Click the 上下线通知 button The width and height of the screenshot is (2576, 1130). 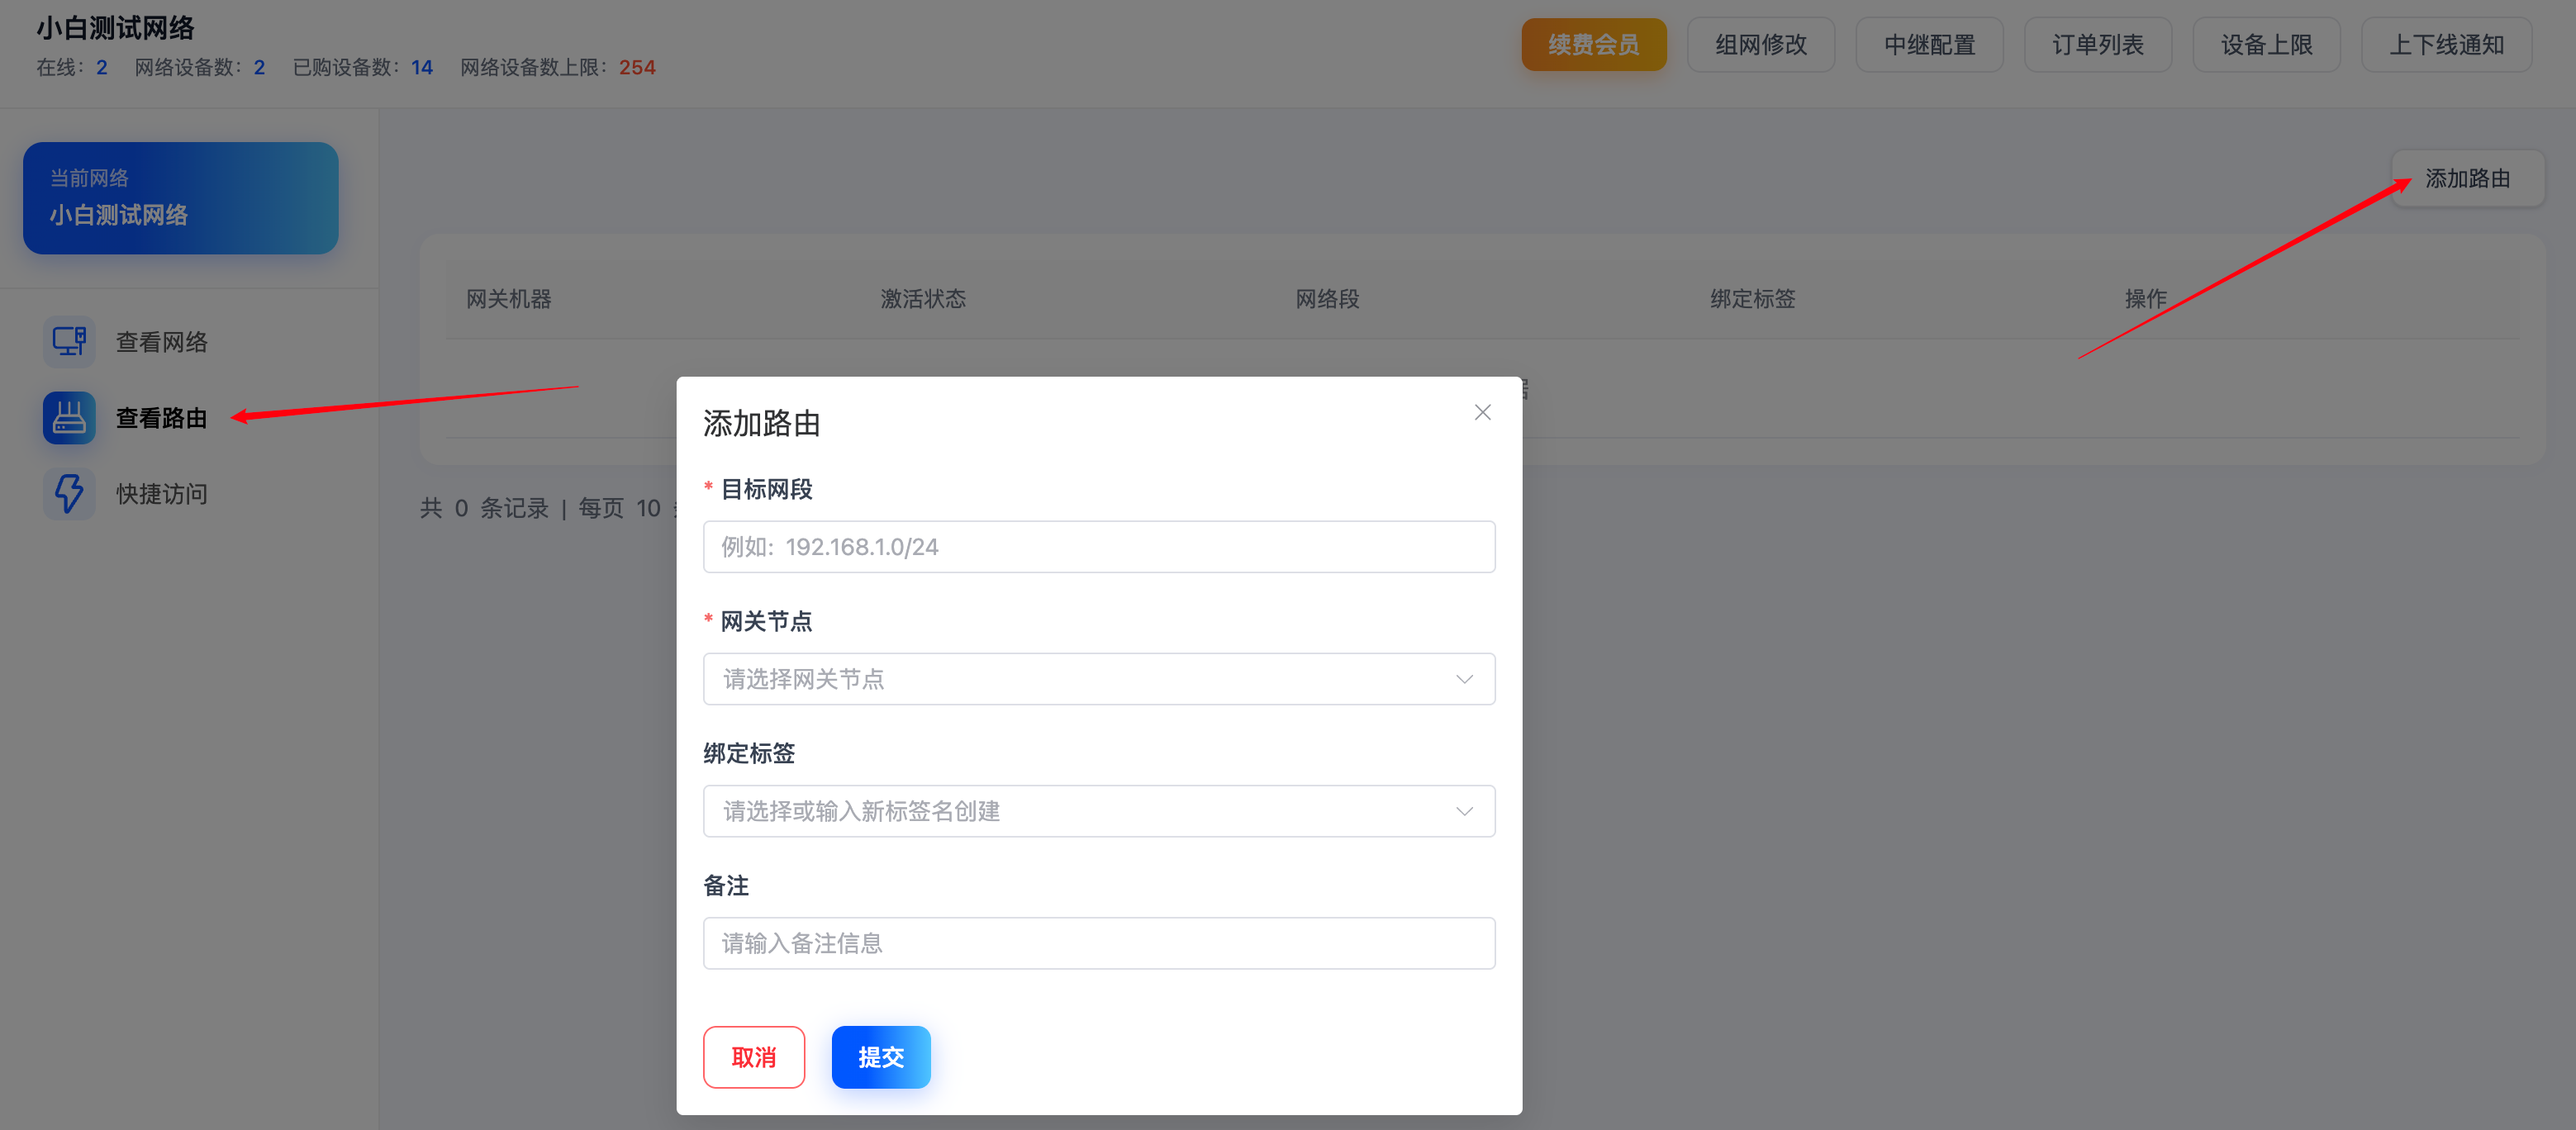(2446, 45)
